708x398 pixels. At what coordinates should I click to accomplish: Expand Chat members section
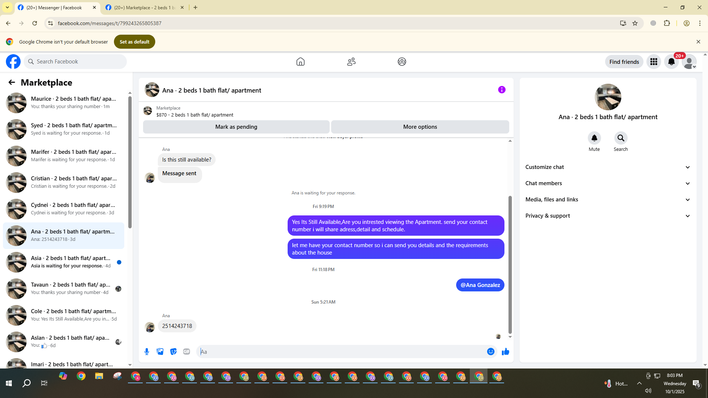pos(608,183)
